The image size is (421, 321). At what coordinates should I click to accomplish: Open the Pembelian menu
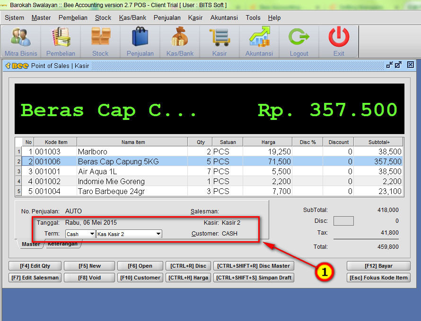pos(73,17)
